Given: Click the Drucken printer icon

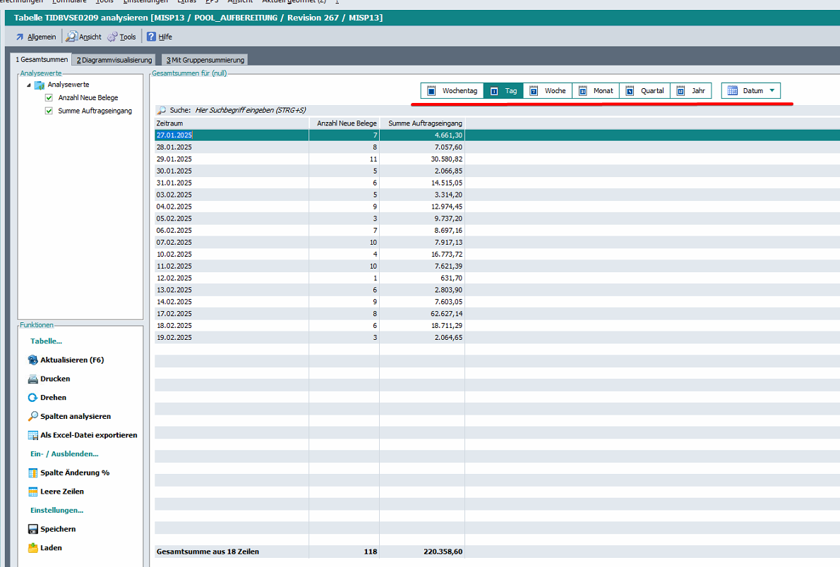Looking at the screenshot, I should 33,379.
